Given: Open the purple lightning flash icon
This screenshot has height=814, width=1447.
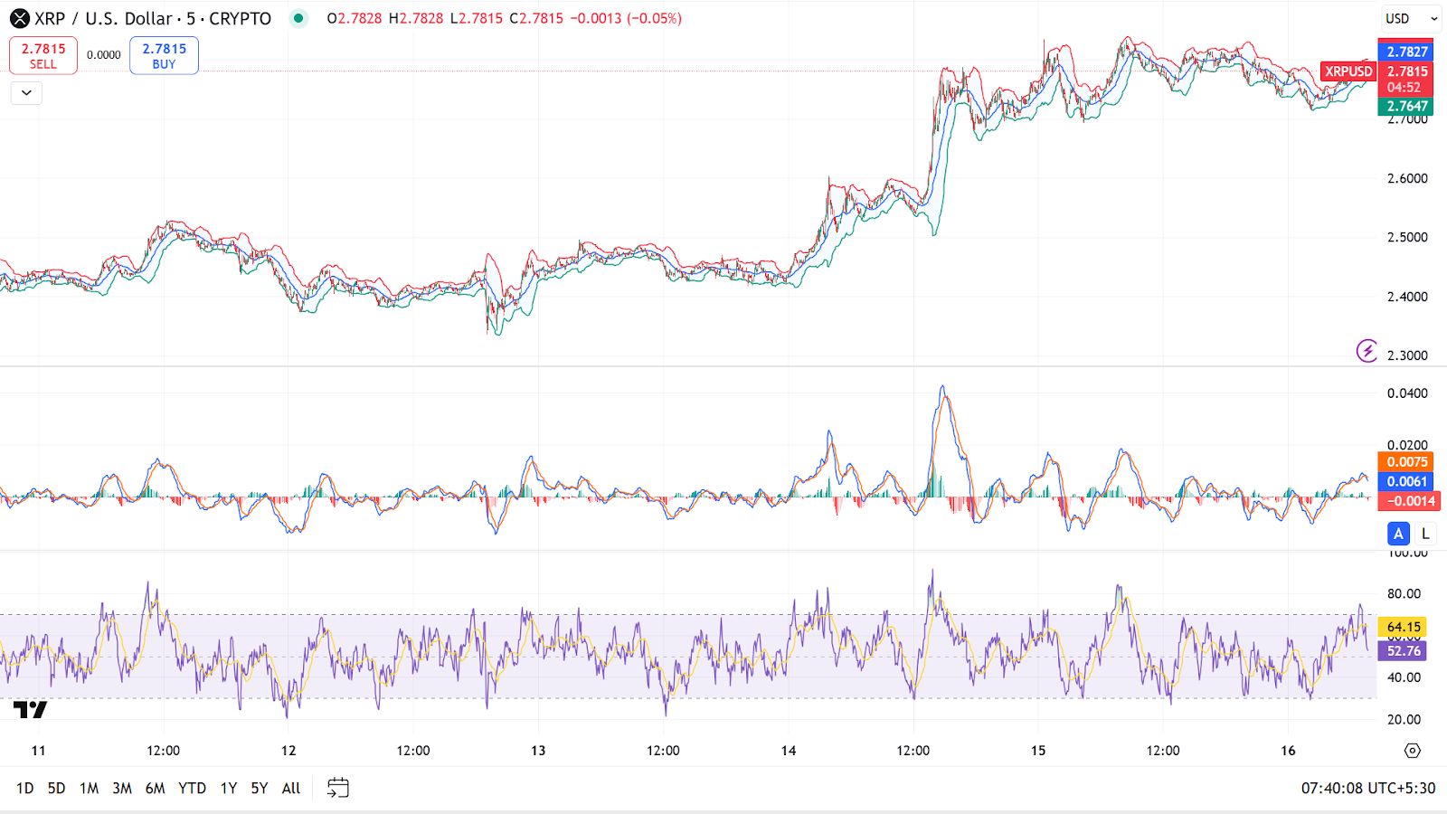Looking at the screenshot, I should point(1367,350).
